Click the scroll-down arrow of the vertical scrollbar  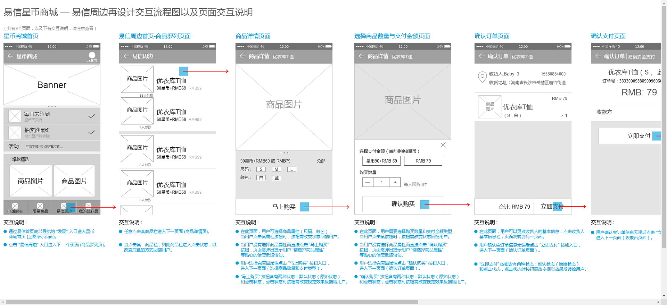coord(664,296)
